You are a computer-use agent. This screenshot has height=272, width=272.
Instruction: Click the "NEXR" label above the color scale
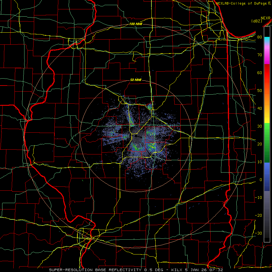pyautogui.click(x=266, y=18)
